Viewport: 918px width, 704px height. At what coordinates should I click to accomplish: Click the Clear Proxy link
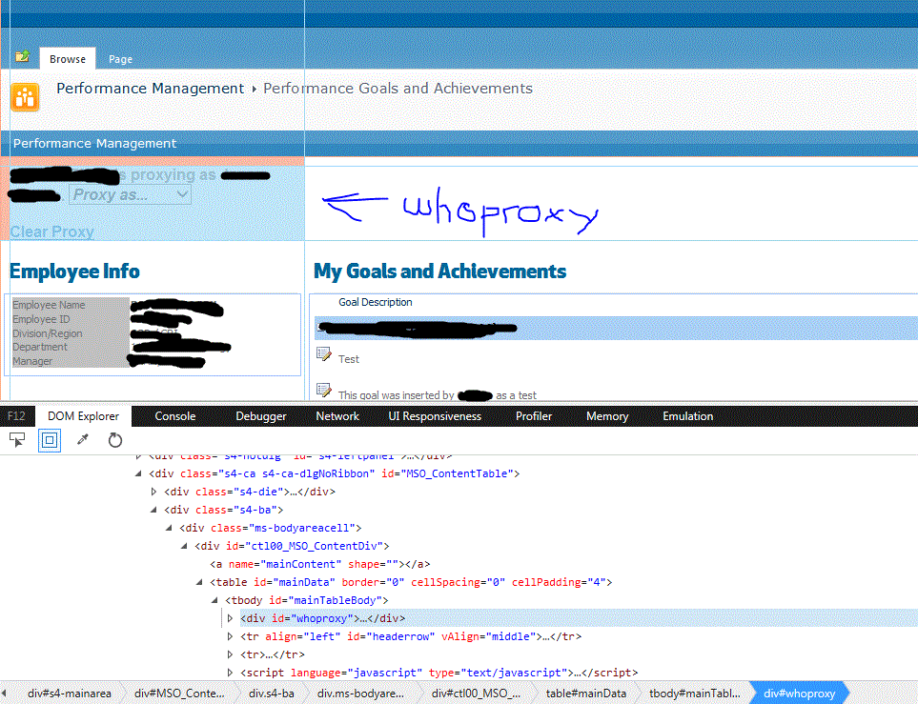tap(51, 231)
